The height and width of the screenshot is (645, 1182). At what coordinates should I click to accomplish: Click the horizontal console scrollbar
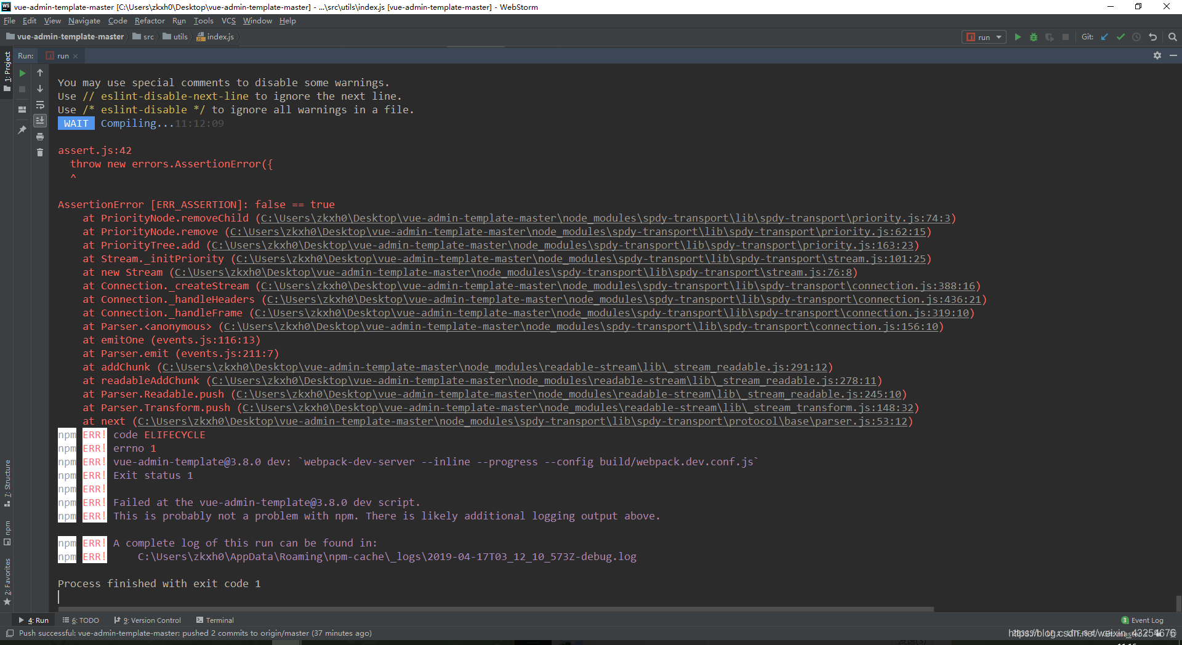tap(496, 609)
